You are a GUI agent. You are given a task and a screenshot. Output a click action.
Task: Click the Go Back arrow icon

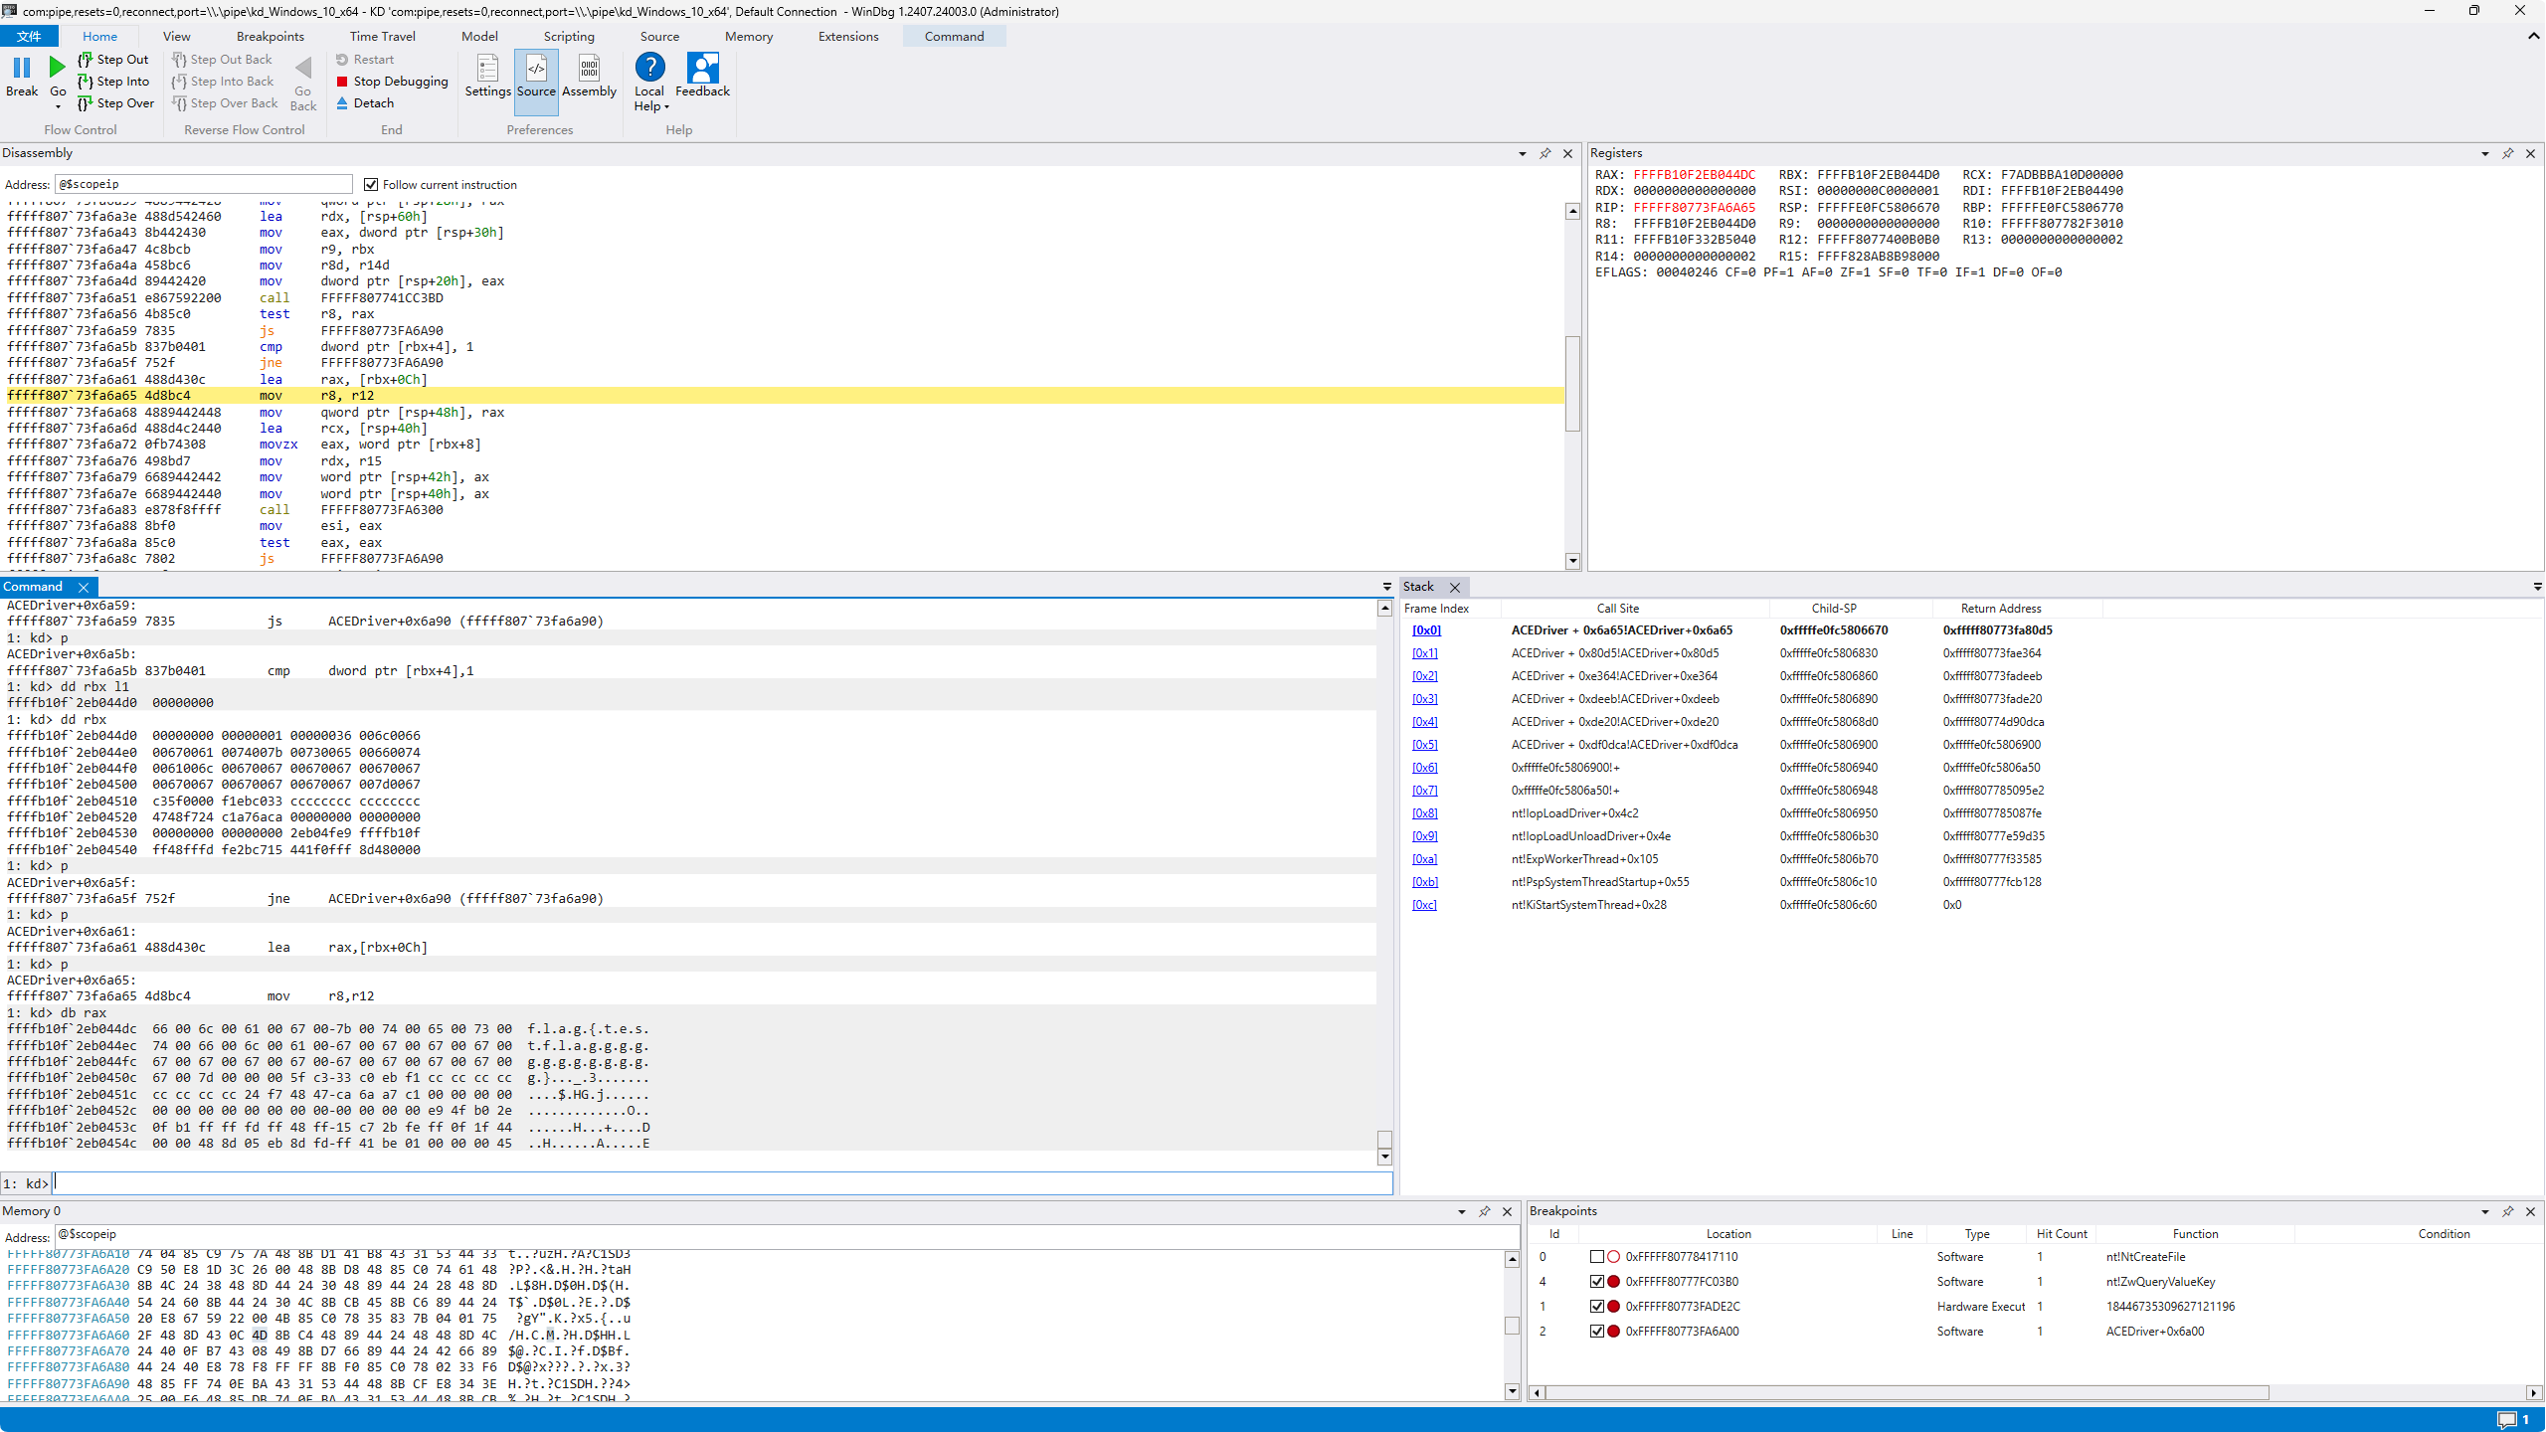pos(303,68)
